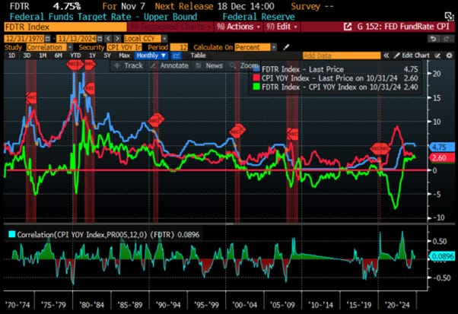Click the '20-'24 x-axis label

pos(397,305)
